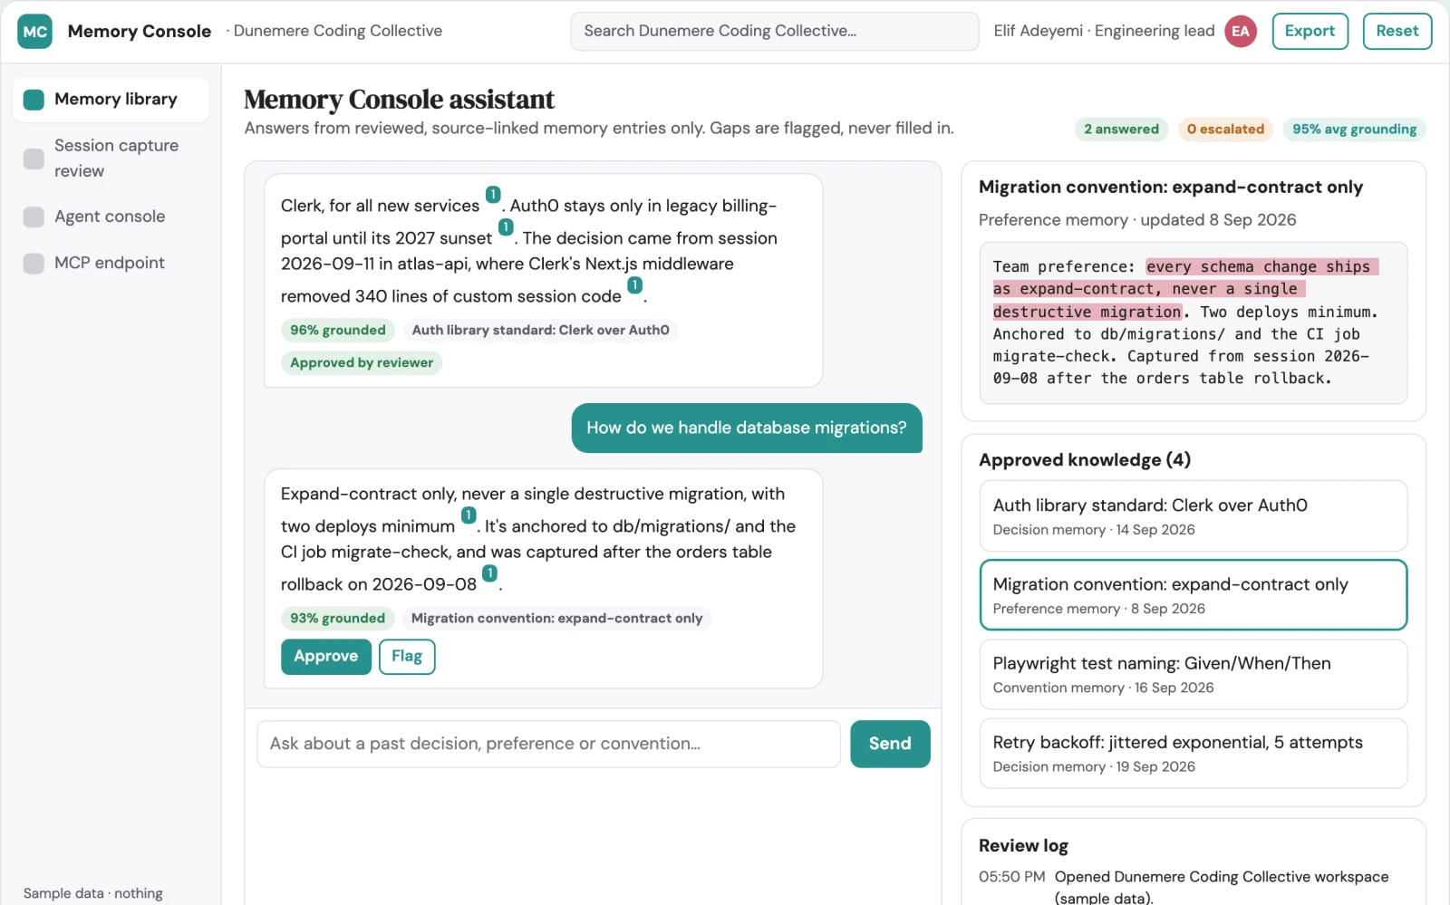Open "Auth library standard: Clerk over Auth0" knowledge card
The width and height of the screenshot is (1450, 905).
click(1194, 516)
